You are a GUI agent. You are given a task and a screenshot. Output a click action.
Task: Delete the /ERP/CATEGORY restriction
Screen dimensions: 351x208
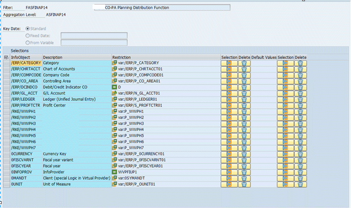pos(244,63)
